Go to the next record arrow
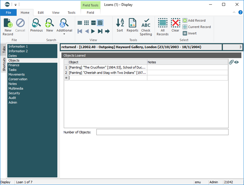The width and height of the screenshot is (244, 185). coord(93,31)
